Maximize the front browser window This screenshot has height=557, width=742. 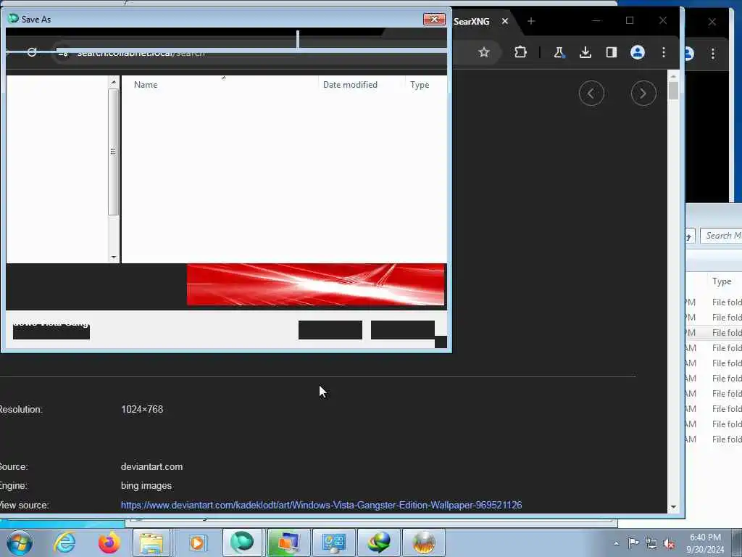click(x=630, y=20)
